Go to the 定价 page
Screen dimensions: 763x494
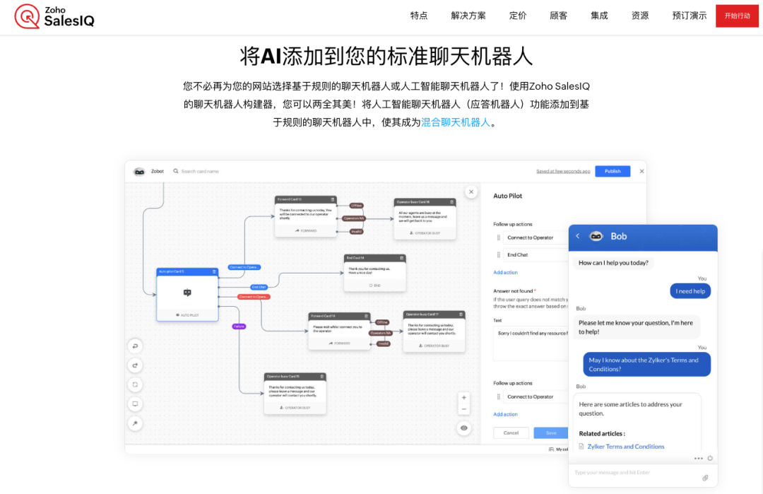[x=518, y=16]
